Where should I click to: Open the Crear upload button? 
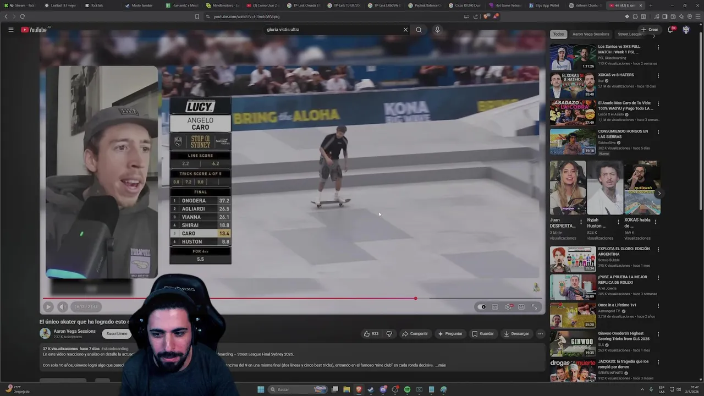[650, 30]
